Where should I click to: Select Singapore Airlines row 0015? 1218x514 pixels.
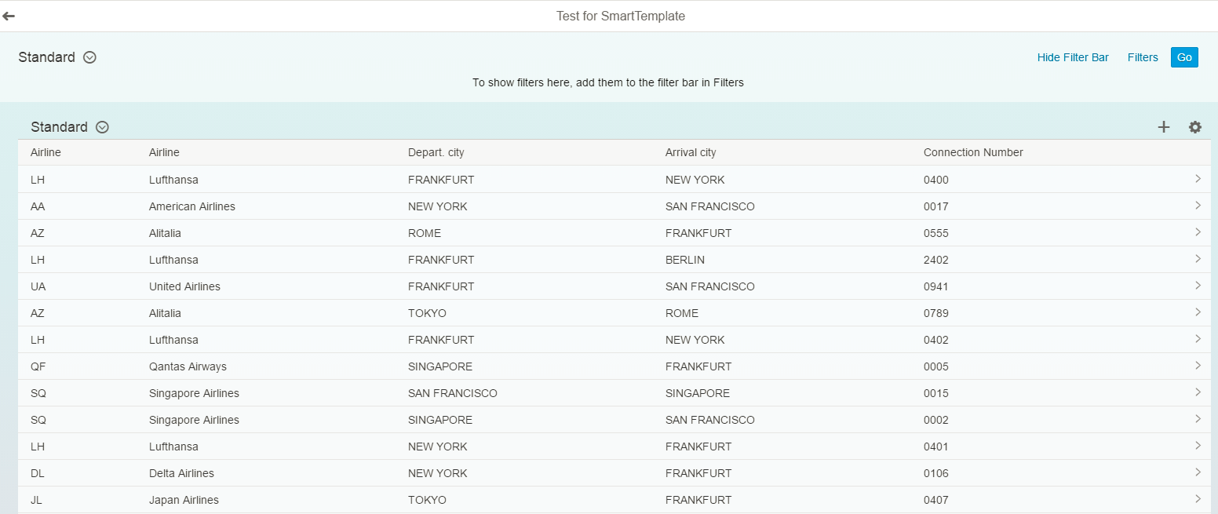pos(614,393)
